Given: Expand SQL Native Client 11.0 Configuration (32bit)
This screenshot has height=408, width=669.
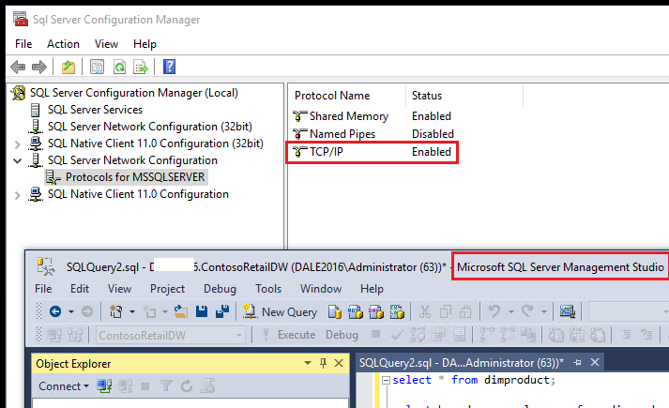Looking at the screenshot, I should (x=17, y=144).
